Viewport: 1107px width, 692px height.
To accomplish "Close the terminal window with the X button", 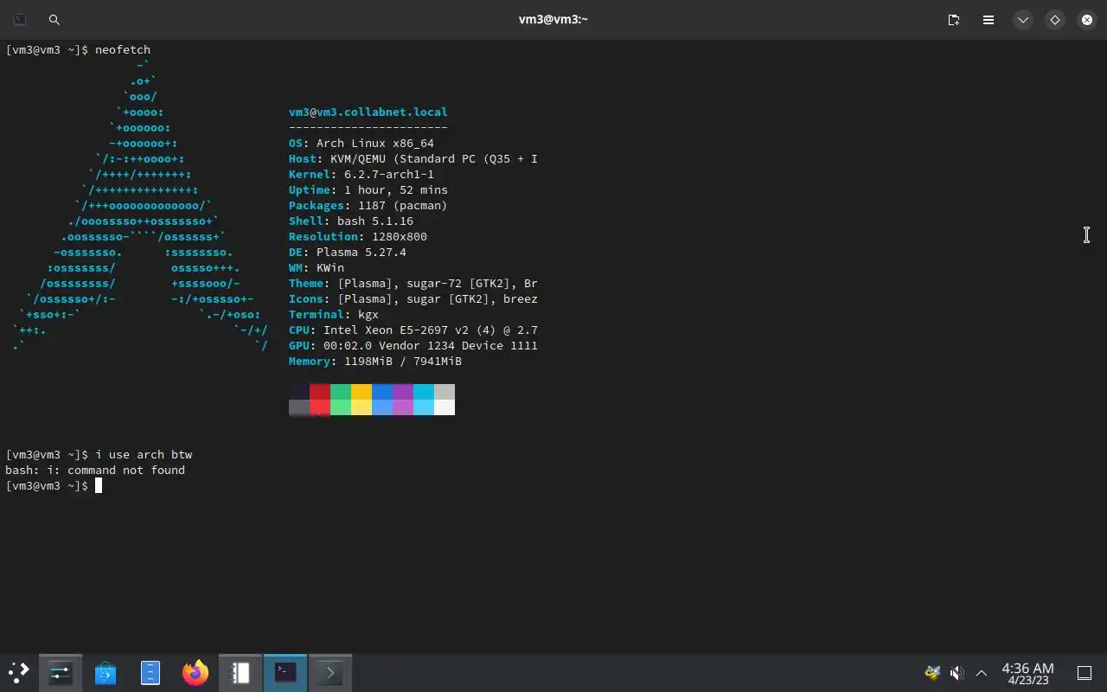I will coord(1087,19).
